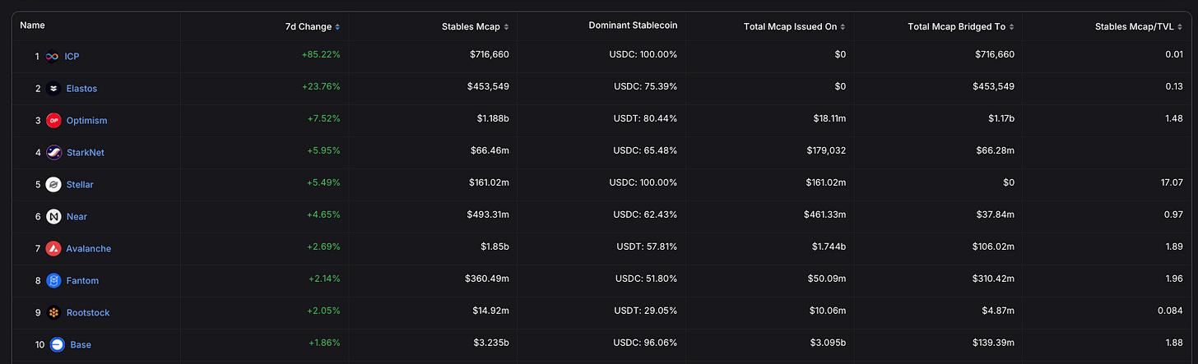
Task: Click the ICP chain logo icon
Action: [x=53, y=57]
